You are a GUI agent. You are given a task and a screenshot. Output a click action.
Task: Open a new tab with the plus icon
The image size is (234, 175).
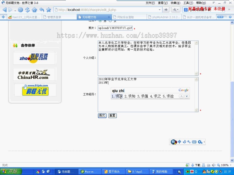[3, 17]
